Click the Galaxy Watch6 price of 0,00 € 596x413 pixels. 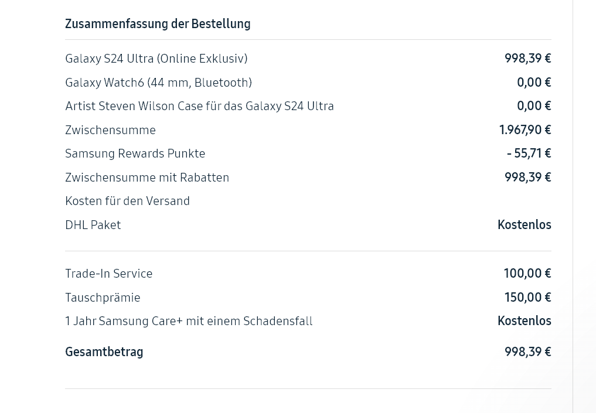533,83
